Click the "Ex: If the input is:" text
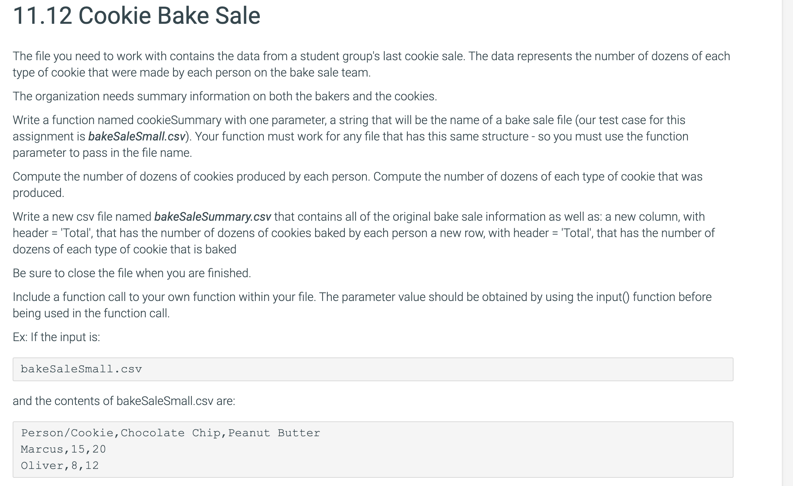 [x=56, y=337]
